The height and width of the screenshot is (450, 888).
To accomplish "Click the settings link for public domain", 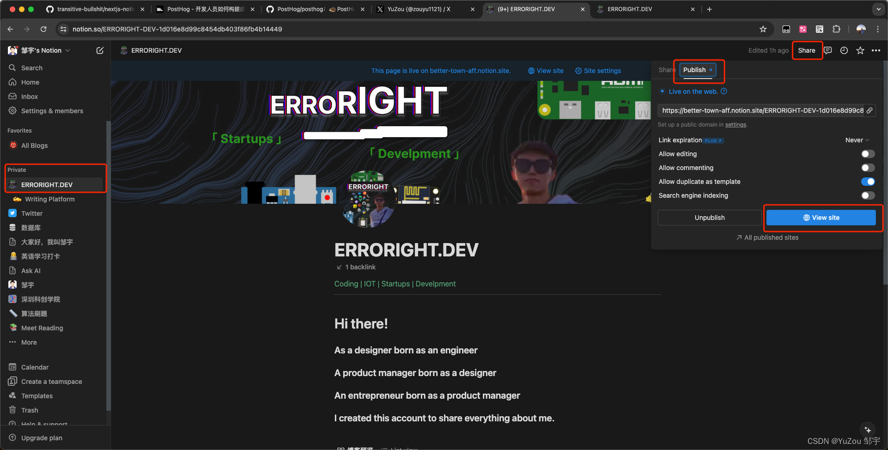I will click(736, 125).
